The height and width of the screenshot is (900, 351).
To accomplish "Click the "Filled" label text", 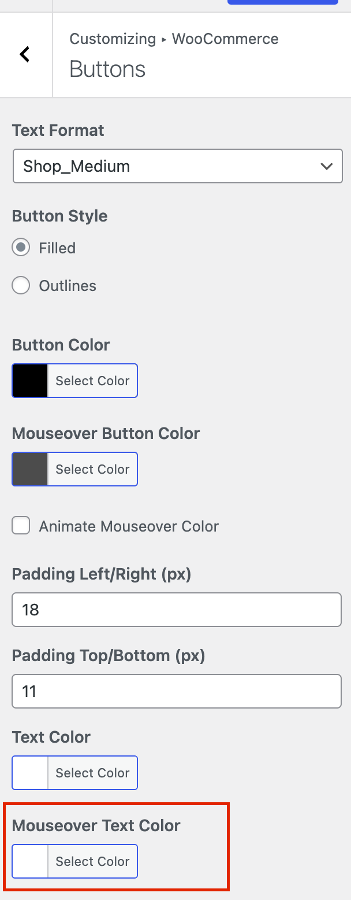I will [x=57, y=248].
